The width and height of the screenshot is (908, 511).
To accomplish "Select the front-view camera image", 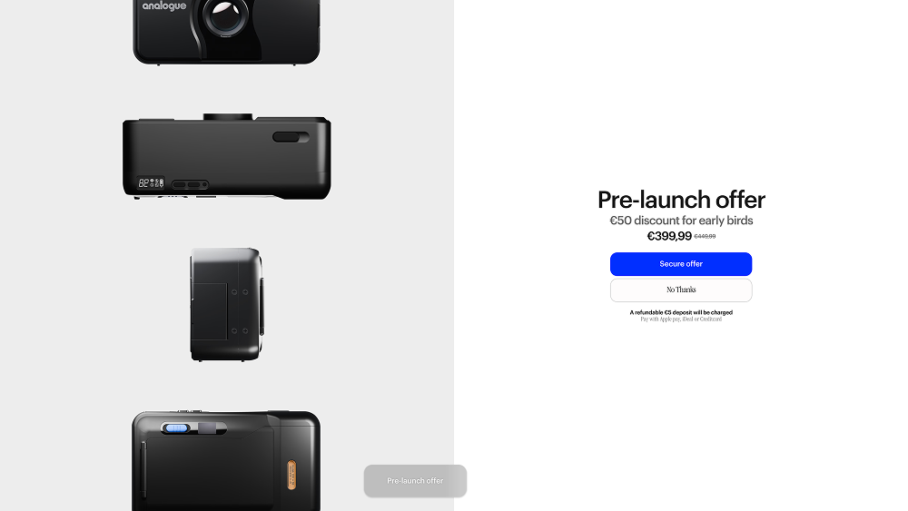I will (x=226, y=32).
